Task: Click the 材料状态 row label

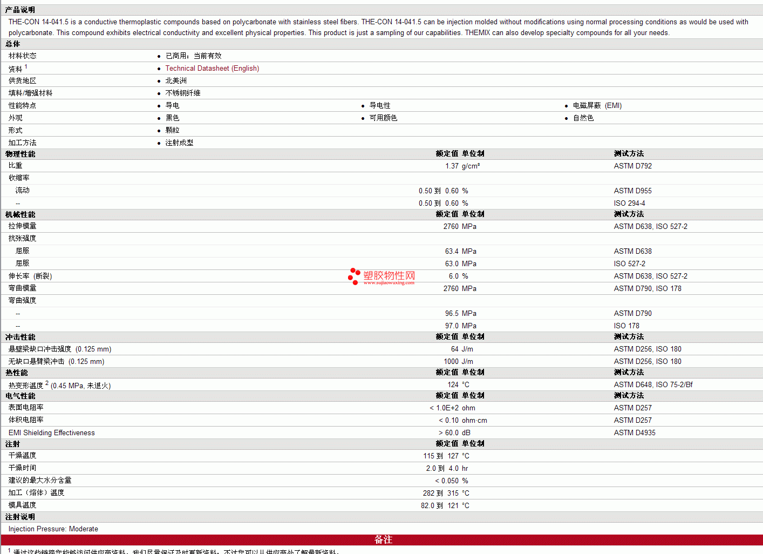Action: (x=23, y=56)
